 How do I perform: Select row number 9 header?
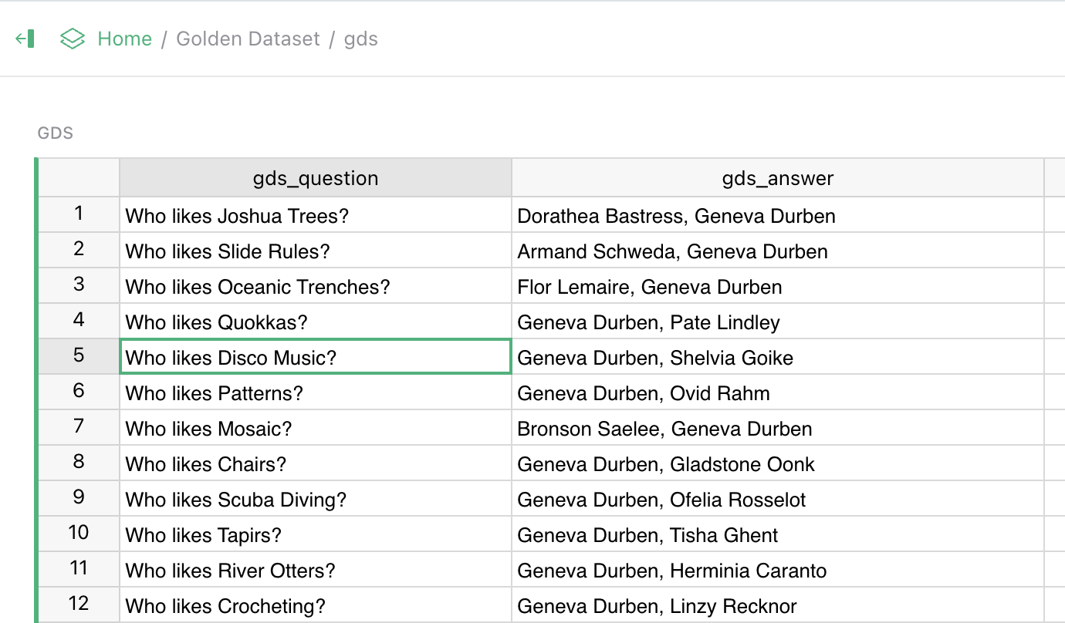(79, 498)
